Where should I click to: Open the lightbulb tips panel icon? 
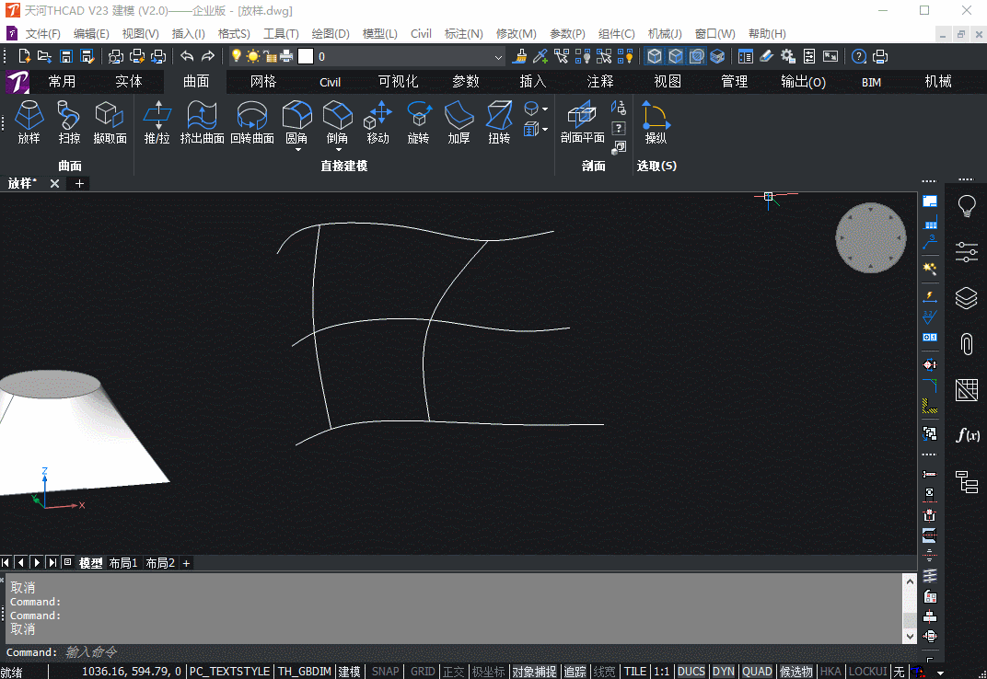pos(966,206)
